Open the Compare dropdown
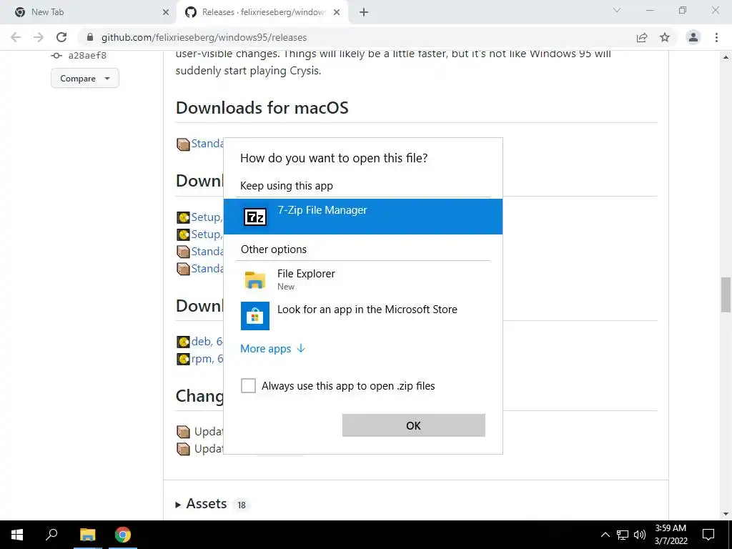Image resolution: width=732 pixels, height=549 pixels. tap(85, 79)
